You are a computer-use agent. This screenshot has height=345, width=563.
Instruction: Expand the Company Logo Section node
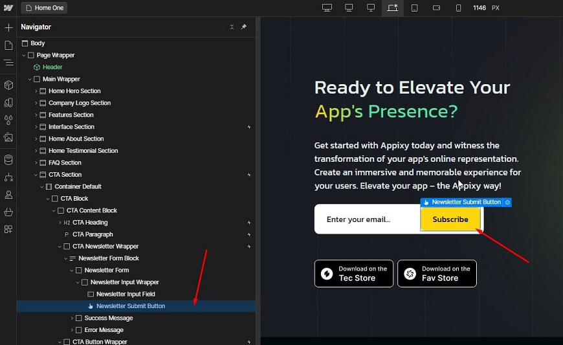36,103
